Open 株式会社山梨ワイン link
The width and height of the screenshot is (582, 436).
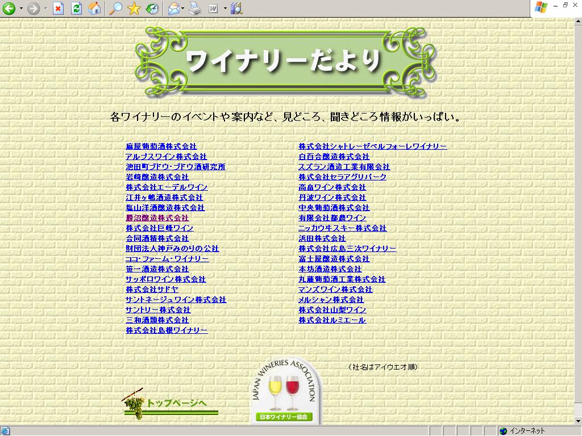click(332, 309)
